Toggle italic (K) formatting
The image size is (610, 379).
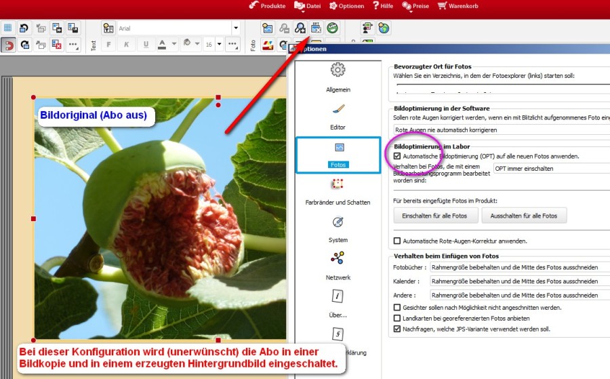point(127,44)
